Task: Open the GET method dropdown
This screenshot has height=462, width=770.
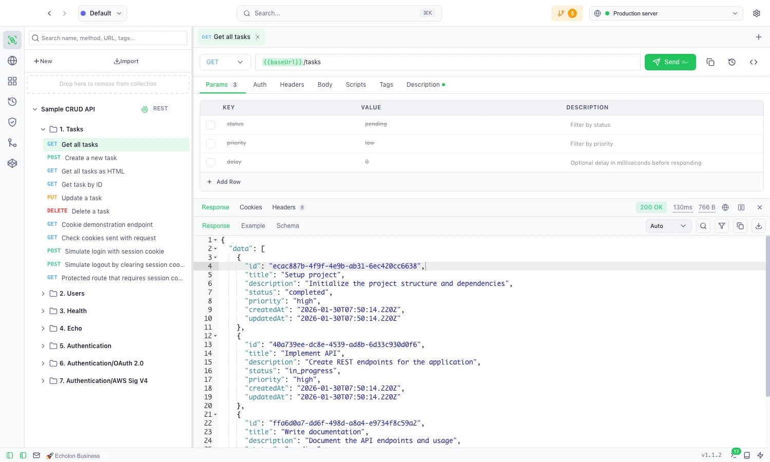Action: (x=225, y=62)
